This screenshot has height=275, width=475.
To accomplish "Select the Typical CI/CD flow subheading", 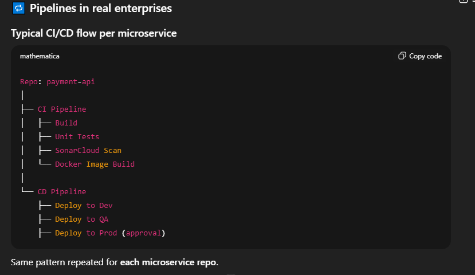I will (x=93, y=33).
